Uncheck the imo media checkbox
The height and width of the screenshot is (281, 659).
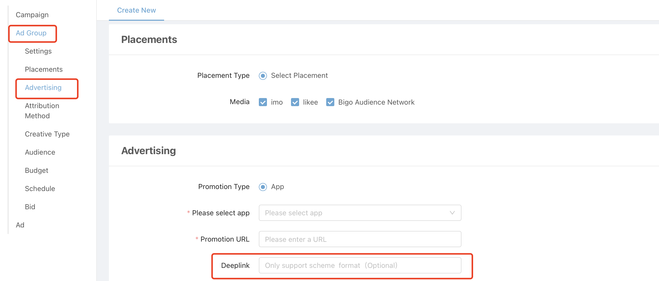(x=263, y=102)
